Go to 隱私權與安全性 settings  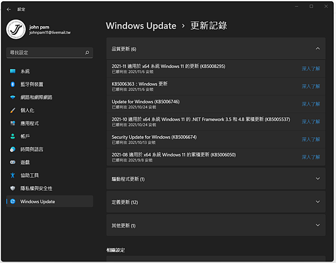36,188
